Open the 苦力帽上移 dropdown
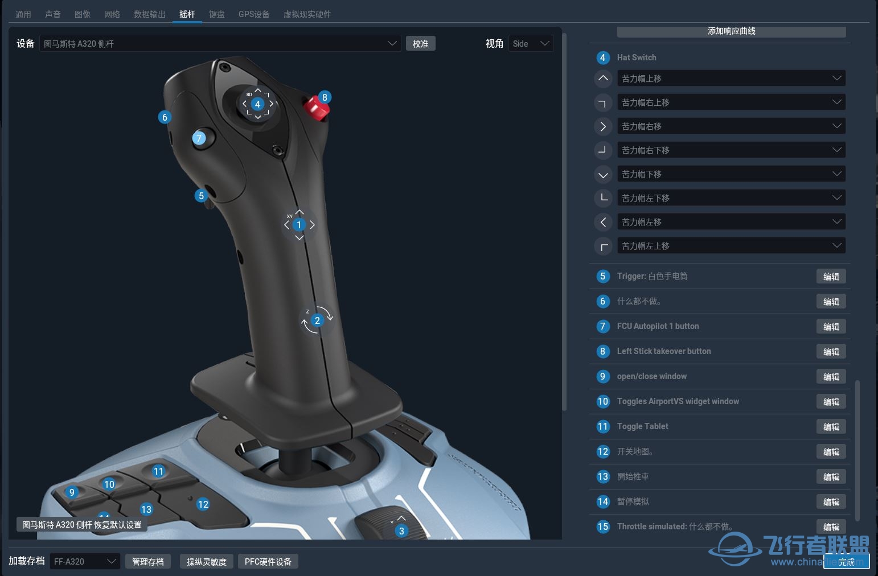 [731, 79]
